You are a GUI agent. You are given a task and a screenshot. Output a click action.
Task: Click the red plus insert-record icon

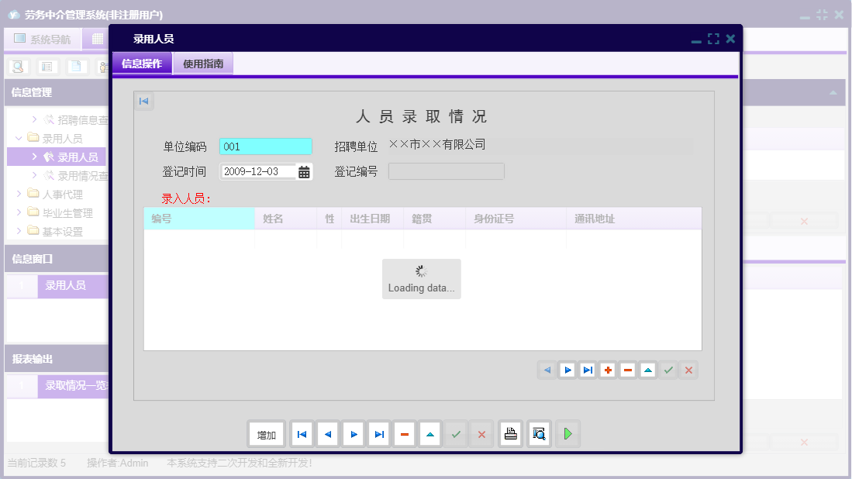[608, 370]
